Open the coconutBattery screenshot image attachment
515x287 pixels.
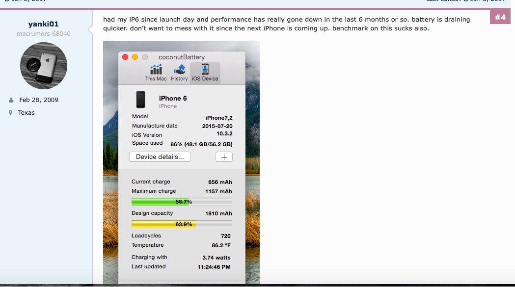pos(181,162)
